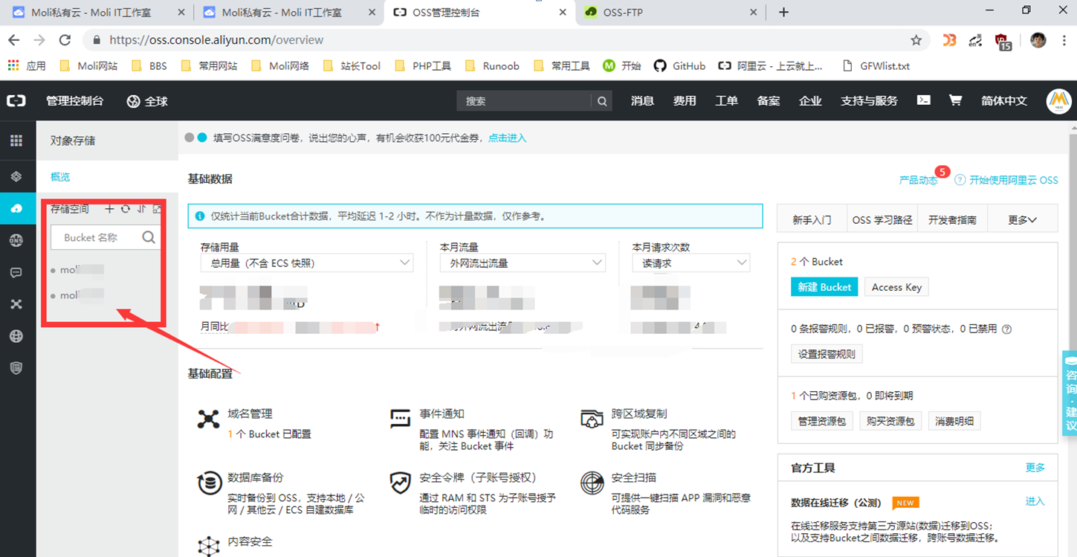Select the OSS 学习路径 tab

(882, 220)
